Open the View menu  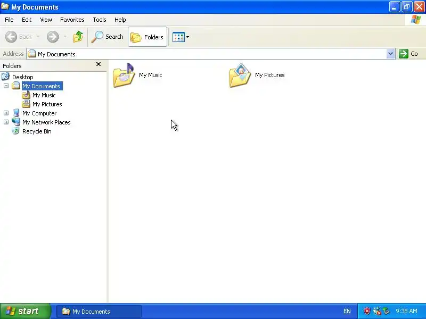pyautogui.click(x=46, y=20)
